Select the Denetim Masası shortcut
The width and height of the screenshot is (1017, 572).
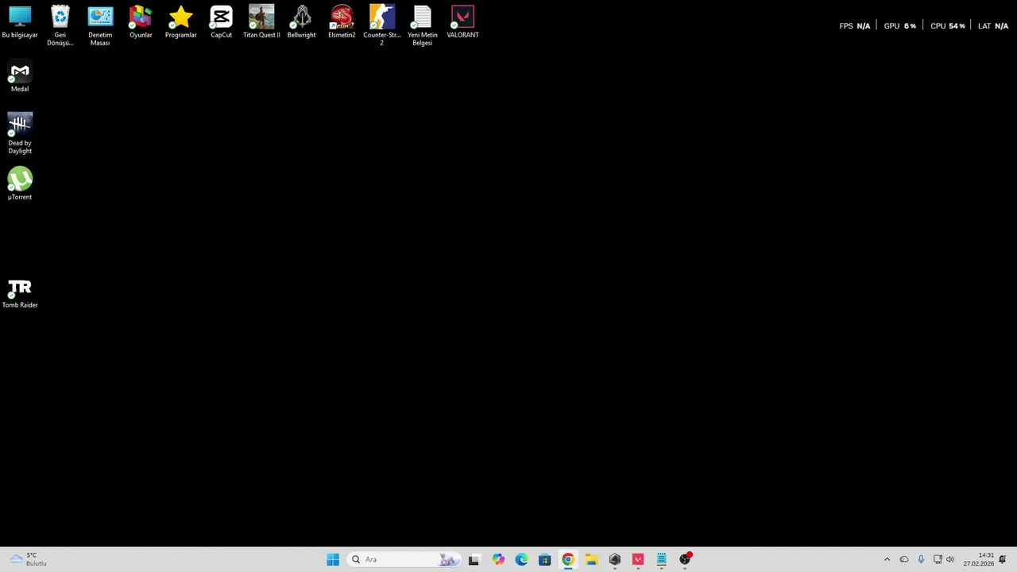[100, 25]
